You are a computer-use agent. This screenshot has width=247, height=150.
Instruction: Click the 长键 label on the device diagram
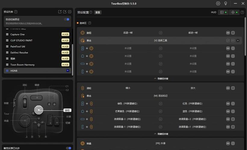(x=69, y=116)
